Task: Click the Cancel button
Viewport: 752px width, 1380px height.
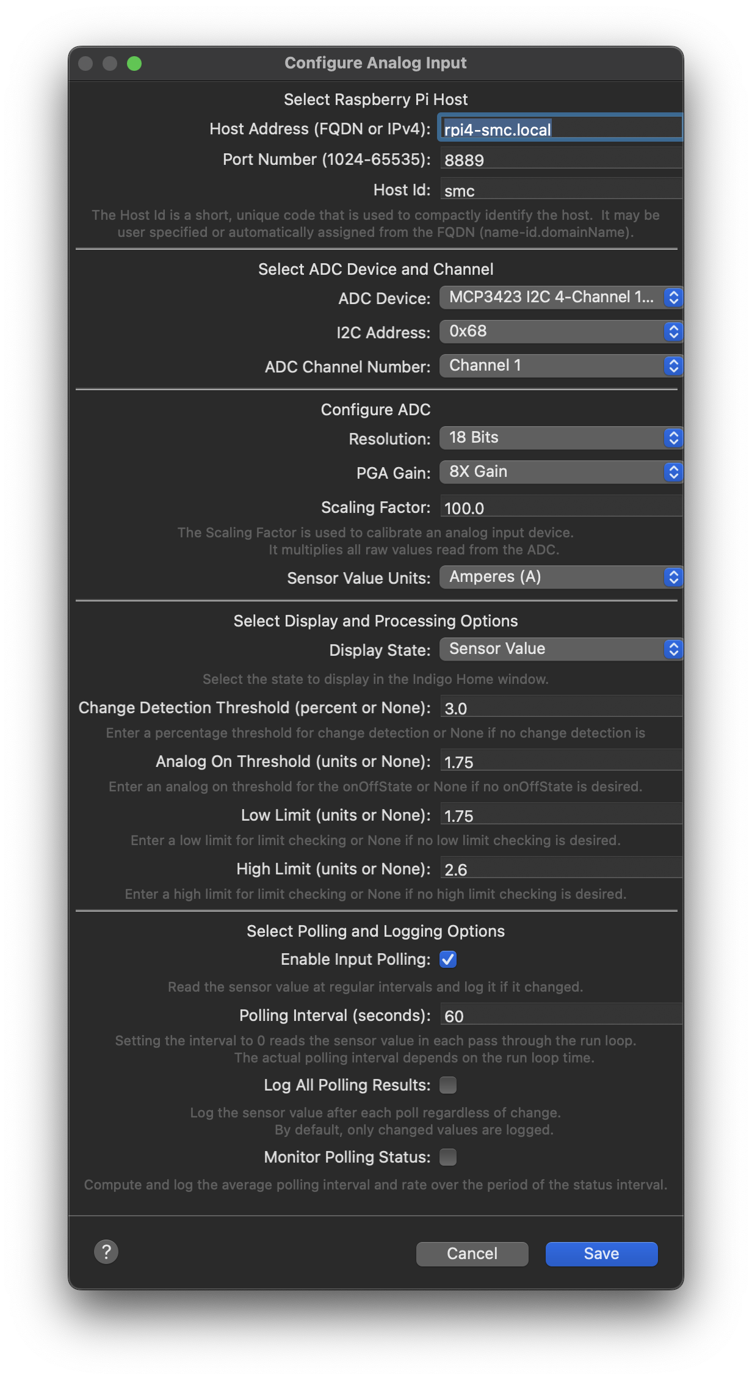Action: coord(472,1254)
